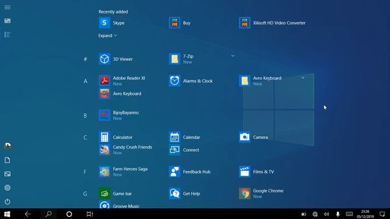Open Documents from the sidebar

7,160
